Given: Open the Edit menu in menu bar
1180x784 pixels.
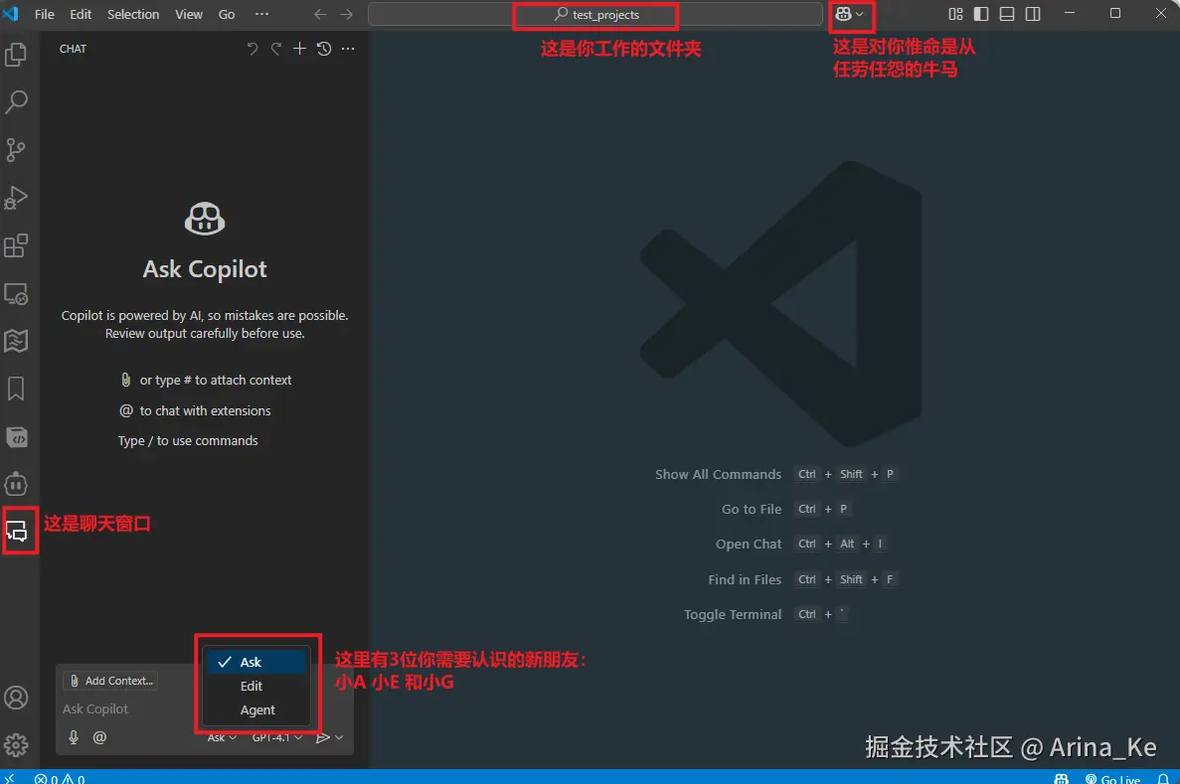Looking at the screenshot, I should click(x=81, y=14).
